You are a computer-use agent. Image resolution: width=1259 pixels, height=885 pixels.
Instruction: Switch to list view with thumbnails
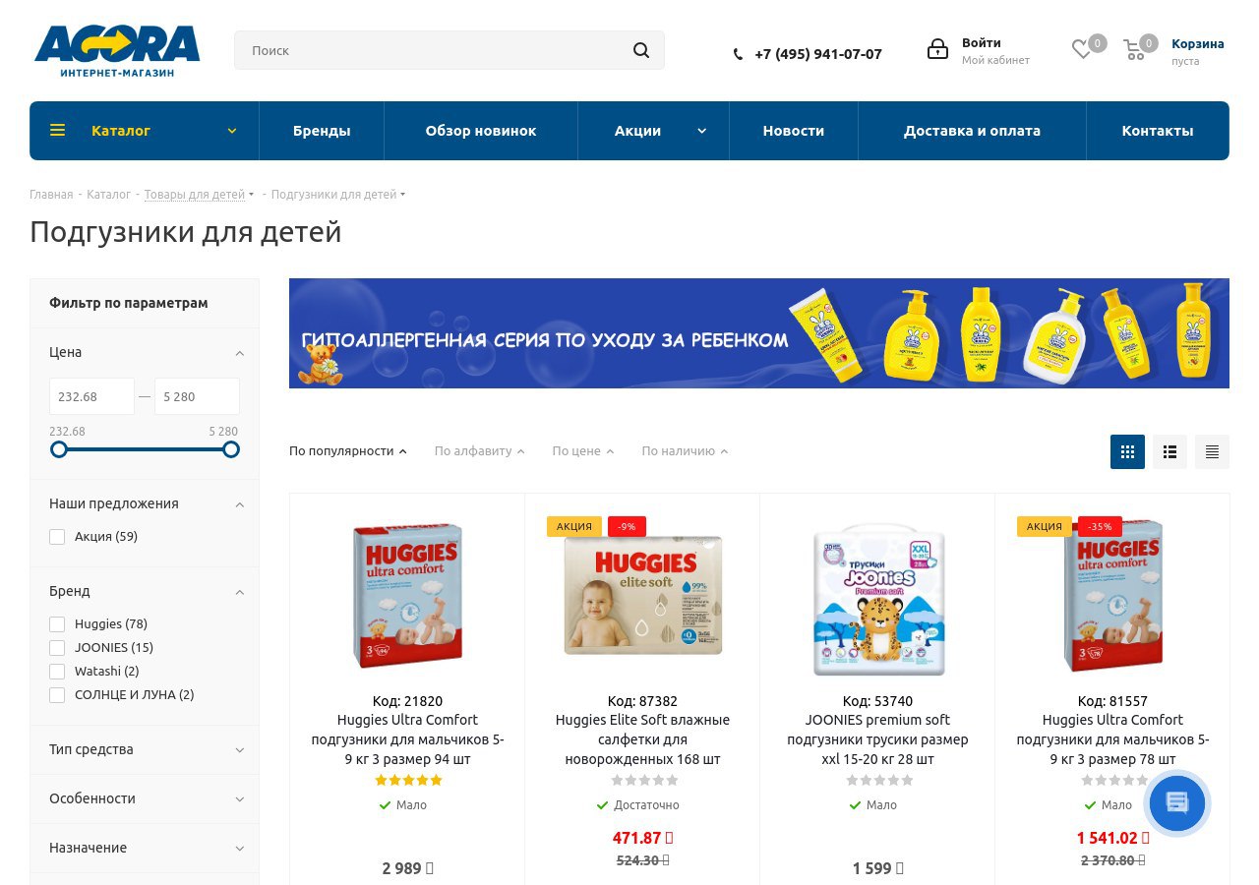(x=1169, y=451)
